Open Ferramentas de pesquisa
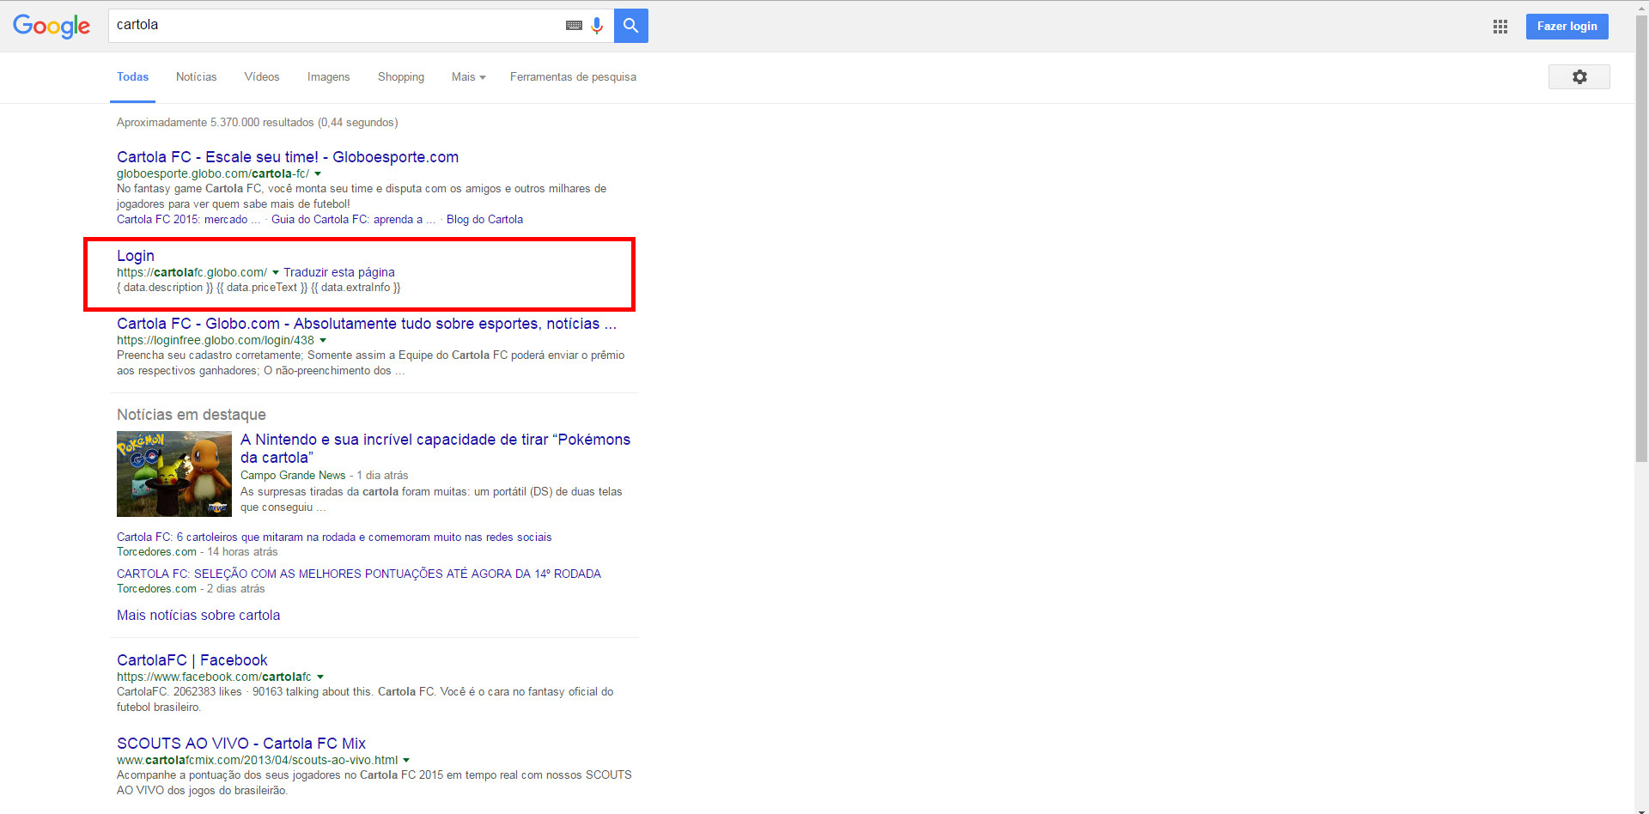The height and width of the screenshot is (814, 1649). tap(573, 77)
